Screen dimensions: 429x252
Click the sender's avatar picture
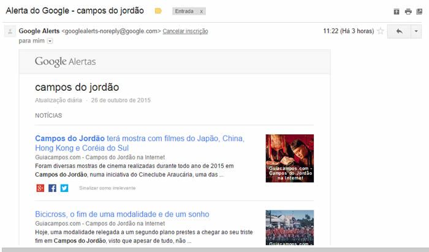(10, 32)
